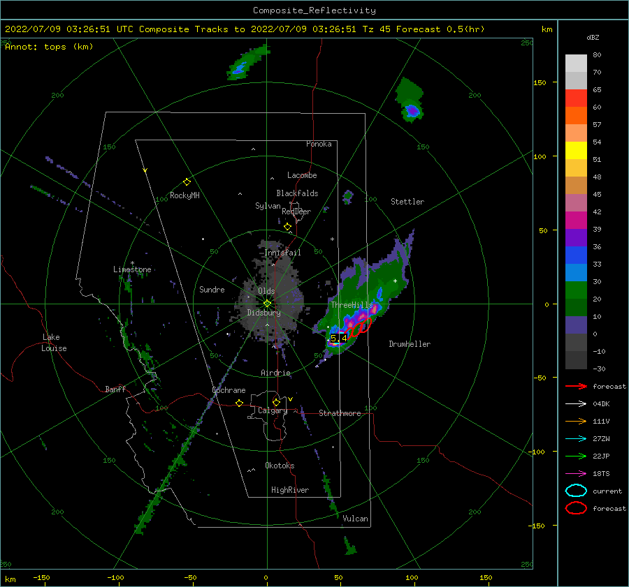Click the 04DK legend label
Screen dimensions: 629x587
point(601,403)
